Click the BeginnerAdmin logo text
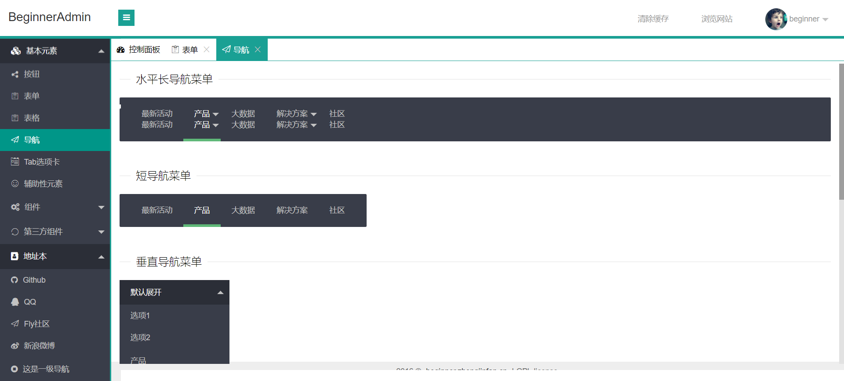The image size is (844, 381). pyautogui.click(x=50, y=17)
